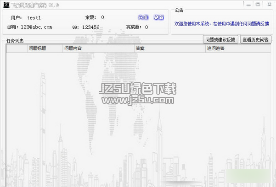Open 问题或建议反馈 feedback button
Viewport: 276px width, 187px height.
coord(220,40)
